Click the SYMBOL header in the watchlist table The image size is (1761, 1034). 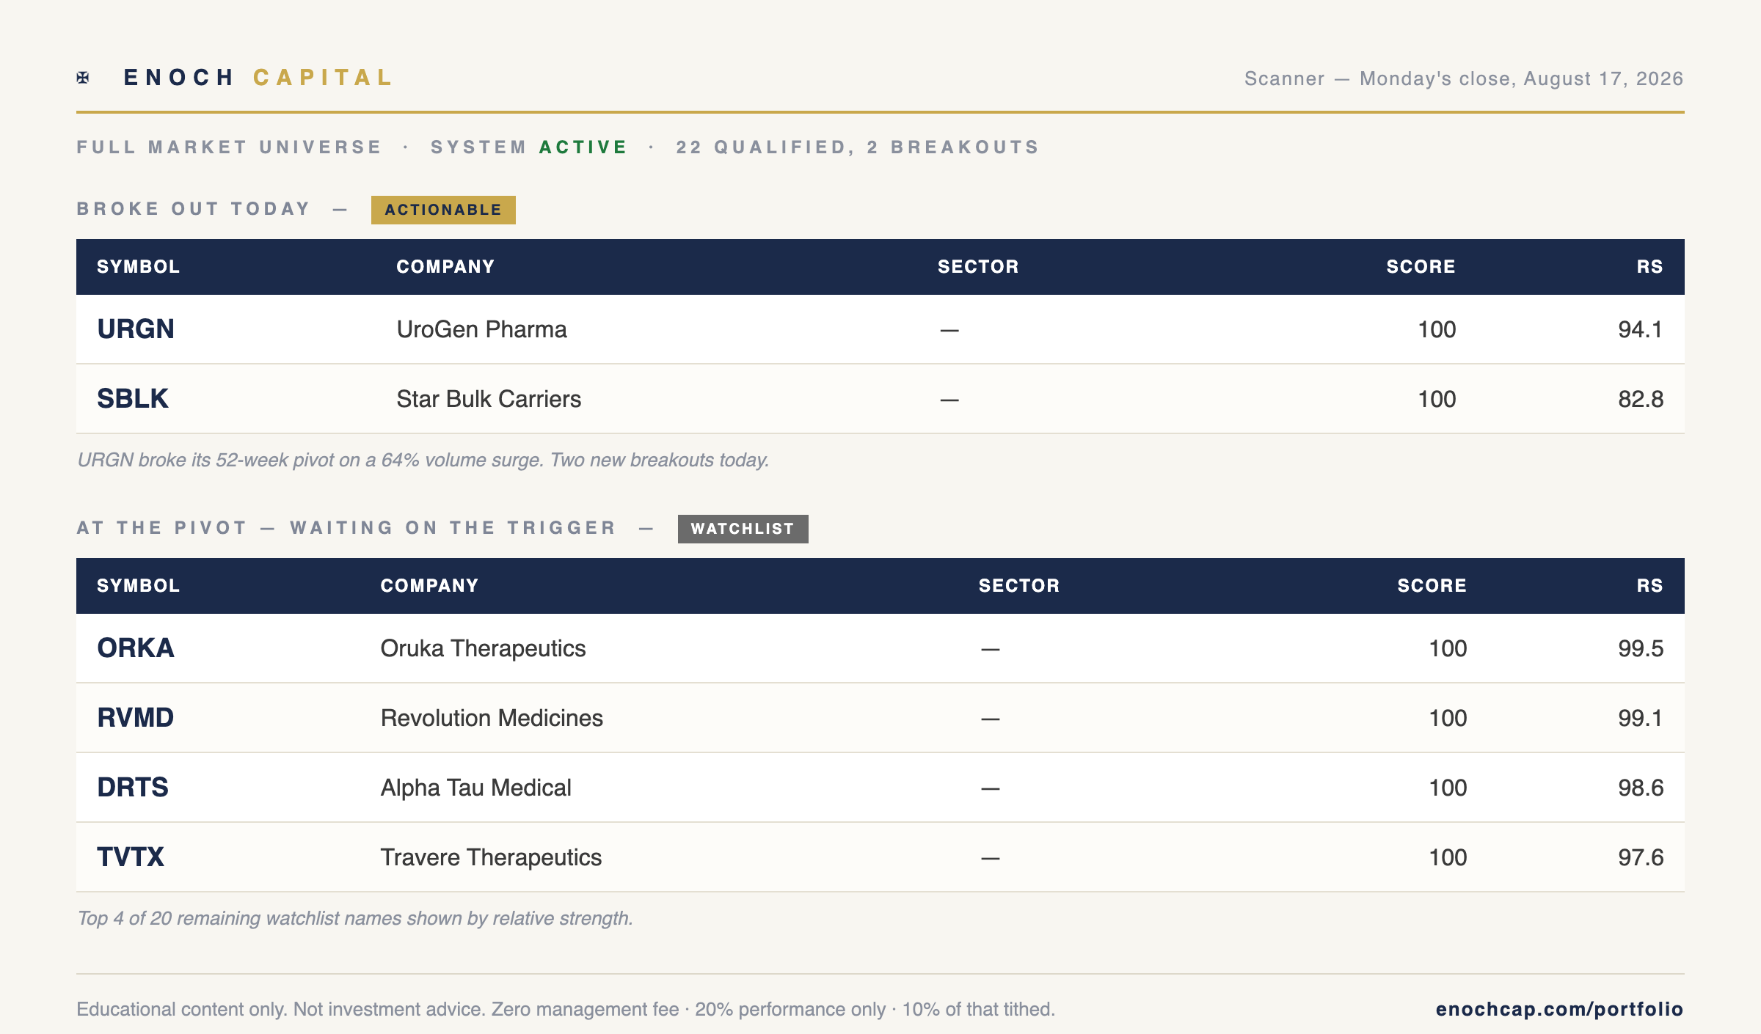[x=139, y=585]
